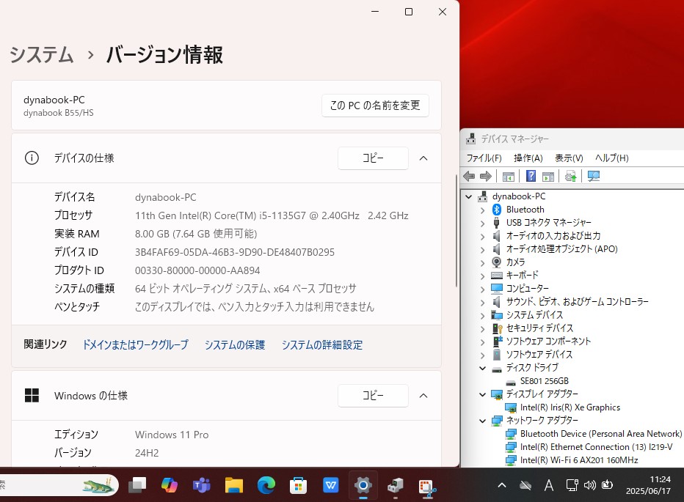
Task: Go back to システム breadcrumb
Action: (41, 55)
